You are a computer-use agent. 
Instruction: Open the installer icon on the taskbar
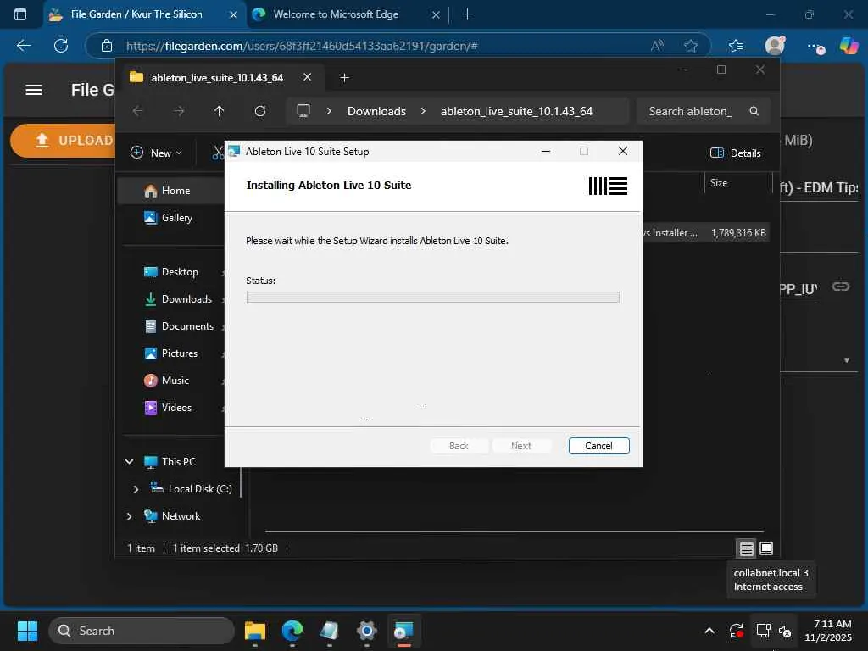click(403, 631)
